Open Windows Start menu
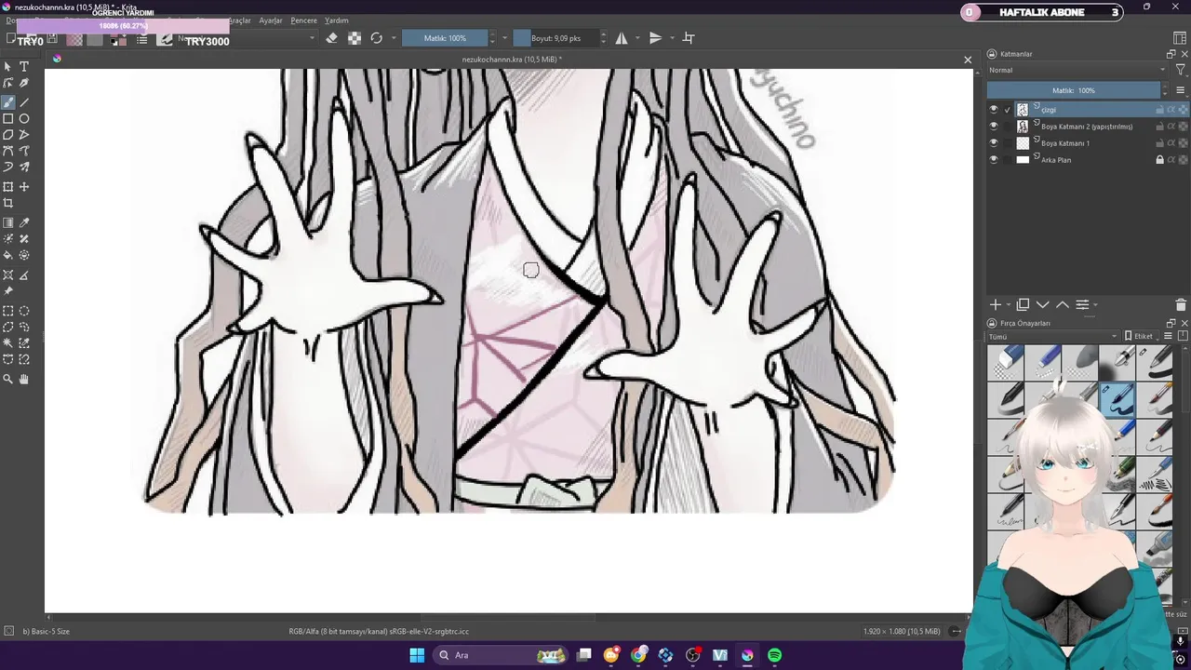 point(417,655)
